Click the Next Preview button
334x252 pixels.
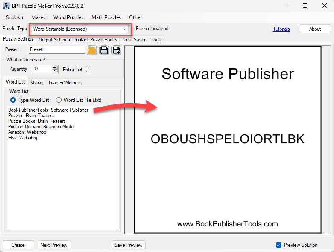click(54, 245)
